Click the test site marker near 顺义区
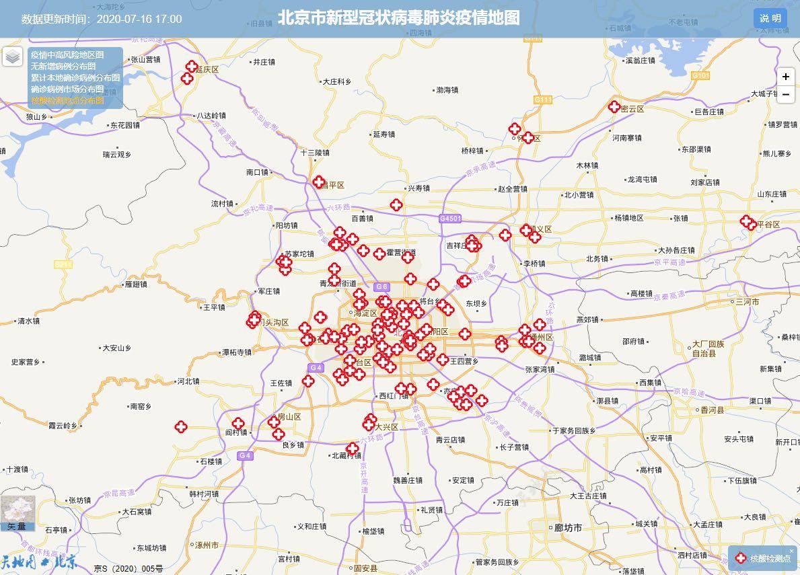 [x=527, y=229]
